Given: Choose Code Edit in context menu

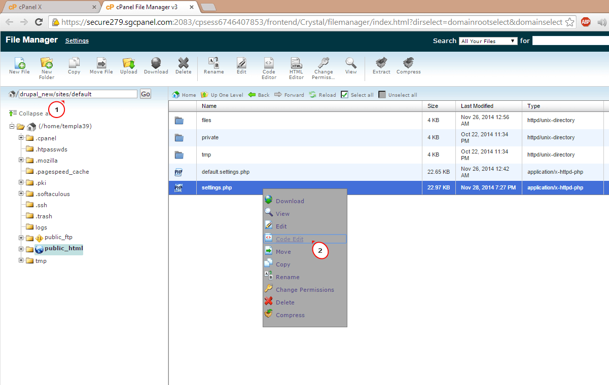Looking at the screenshot, I should click(x=290, y=239).
